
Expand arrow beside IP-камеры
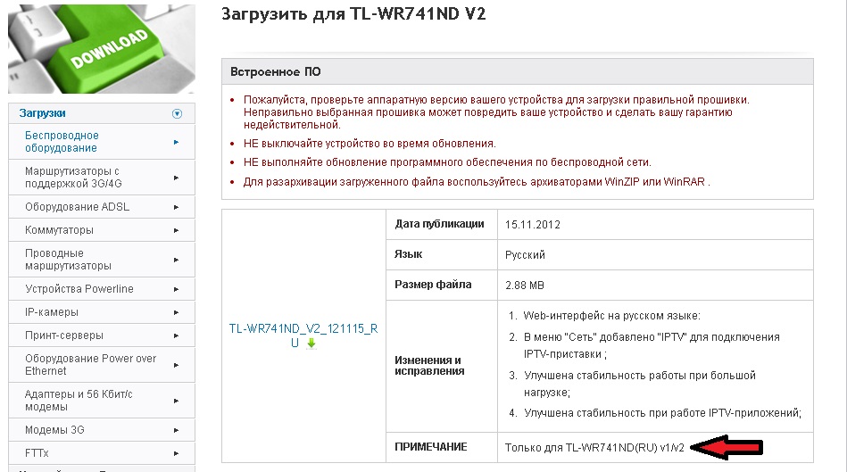[x=176, y=312]
